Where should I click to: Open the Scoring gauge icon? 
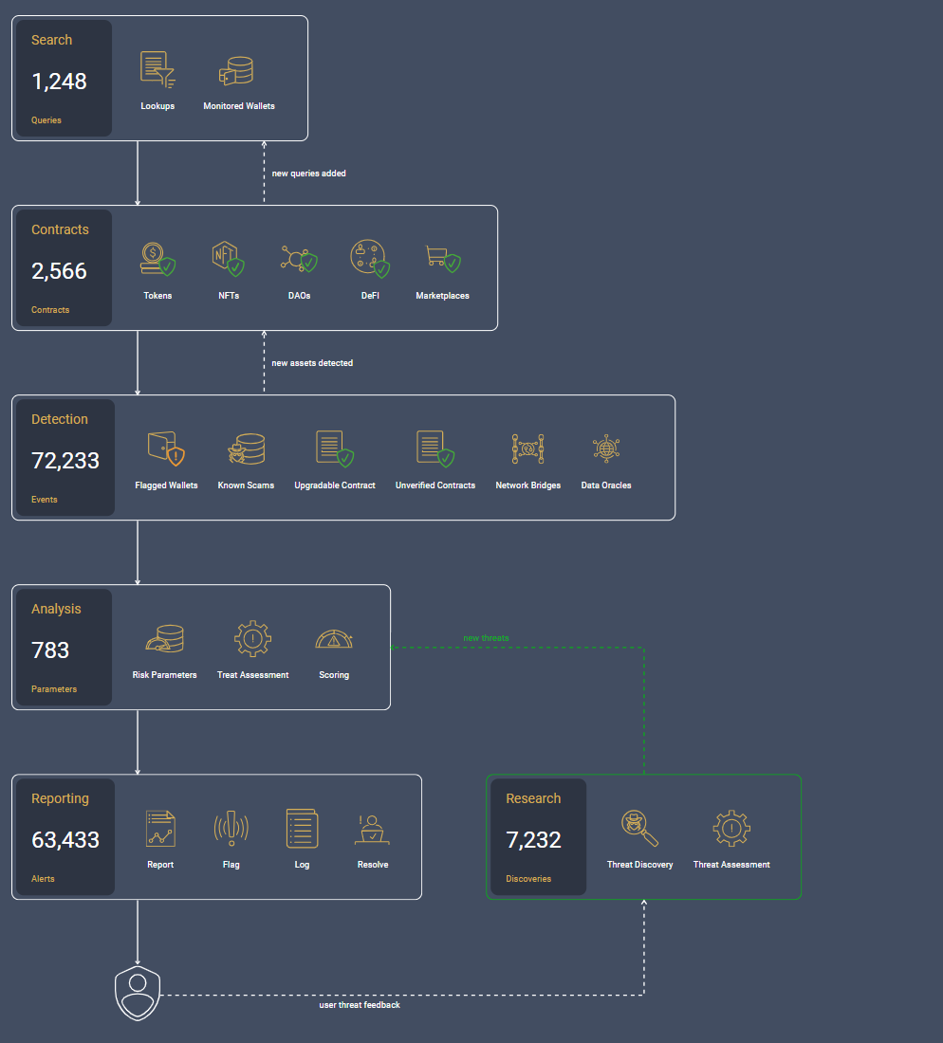(x=334, y=638)
